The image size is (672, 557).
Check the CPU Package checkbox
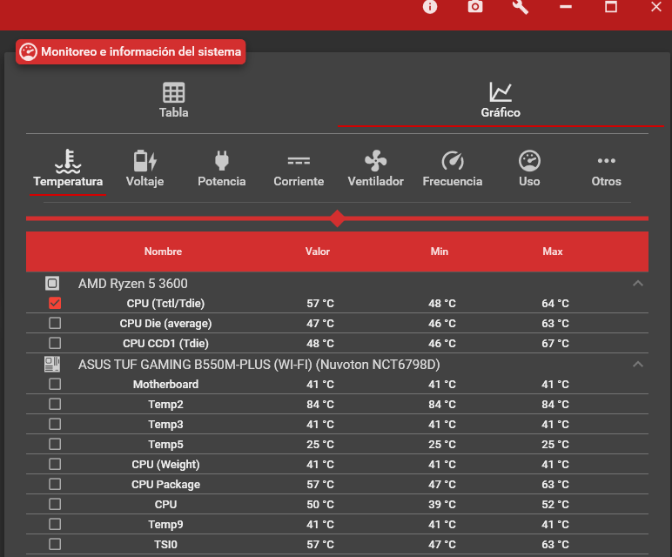pyautogui.click(x=55, y=484)
